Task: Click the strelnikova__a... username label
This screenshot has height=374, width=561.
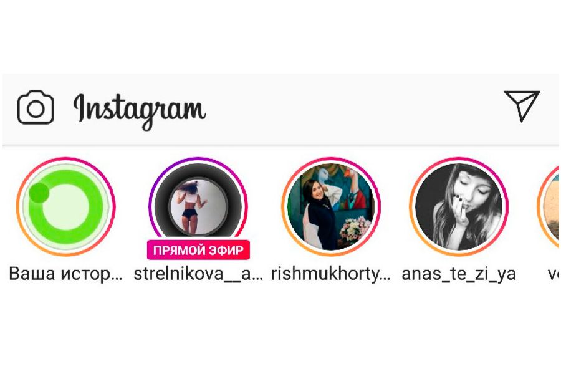Action: [x=198, y=274]
